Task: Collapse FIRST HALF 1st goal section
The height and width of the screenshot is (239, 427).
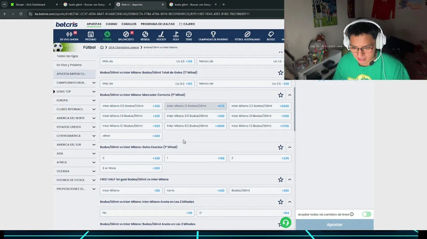Action: tap(290, 180)
